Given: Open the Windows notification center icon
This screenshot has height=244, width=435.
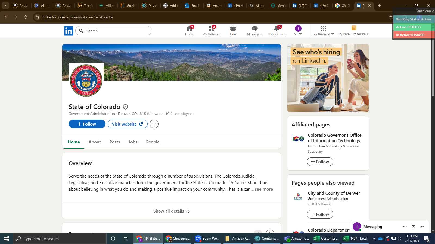Looking at the screenshot, I should [x=427, y=239].
